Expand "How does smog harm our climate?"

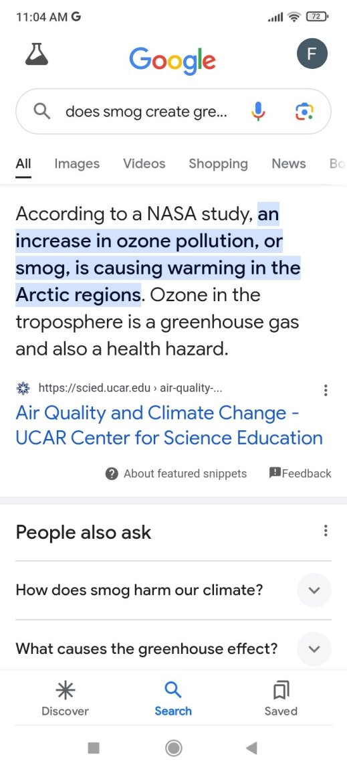174,590
